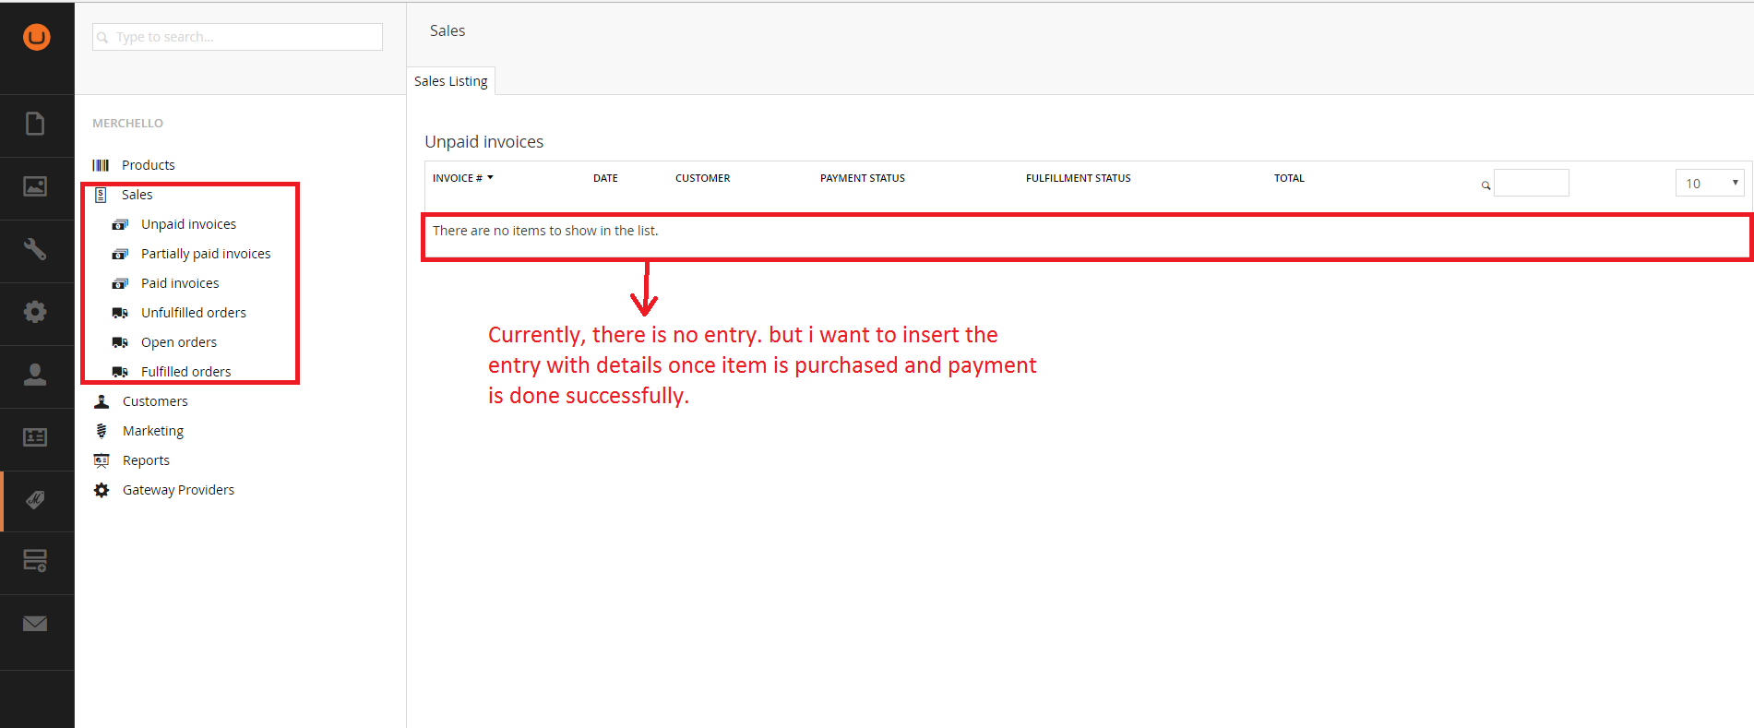Click the Umbraco logo icon
This screenshot has width=1754, height=728.
click(37, 37)
